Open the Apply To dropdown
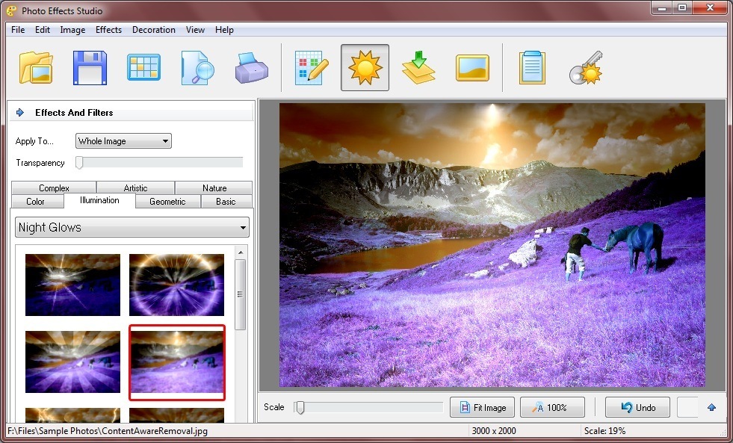This screenshot has height=443, width=733. point(123,140)
